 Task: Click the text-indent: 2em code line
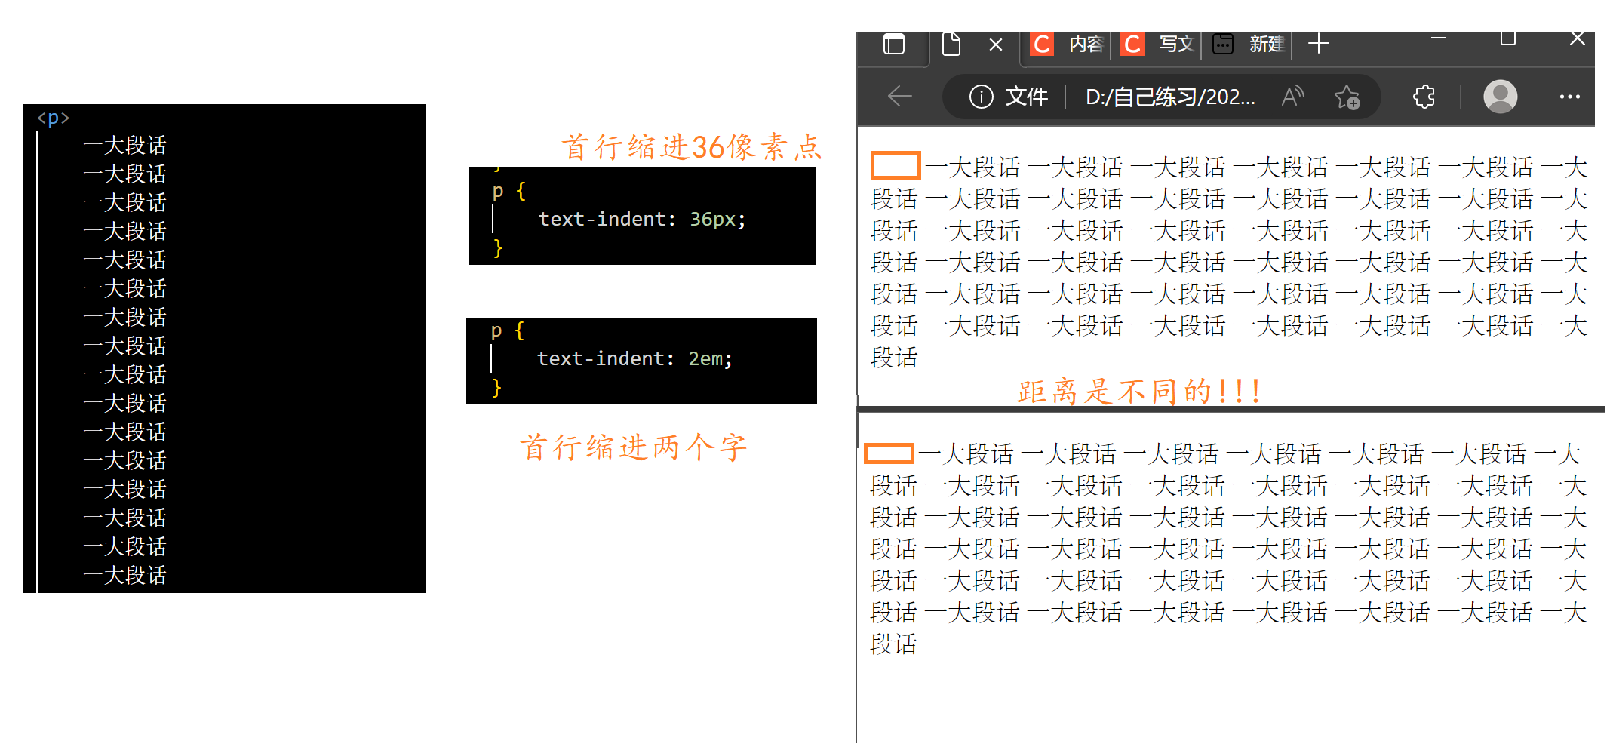(634, 358)
